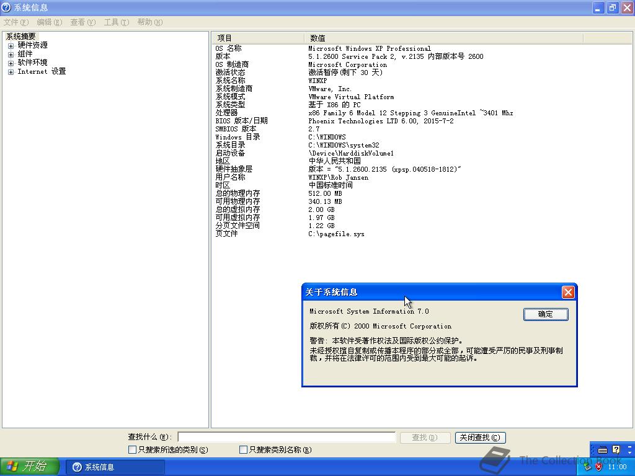Select the Internet 设置 tree label
The image size is (635, 476).
tap(42, 72)
